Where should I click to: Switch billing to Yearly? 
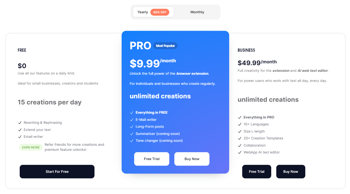143,12
